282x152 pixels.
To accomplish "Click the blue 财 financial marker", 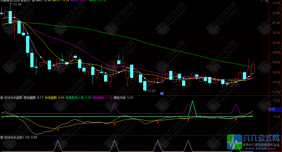I will tap(162, 94).
